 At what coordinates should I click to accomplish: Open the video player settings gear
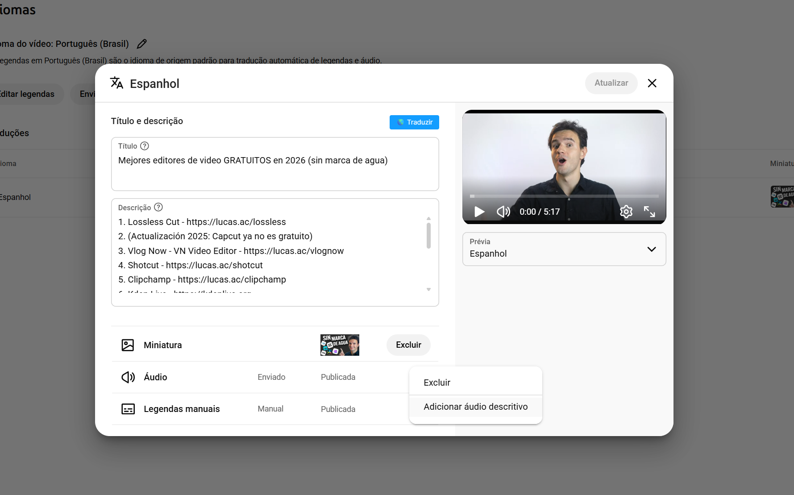[x=626, y=212]
